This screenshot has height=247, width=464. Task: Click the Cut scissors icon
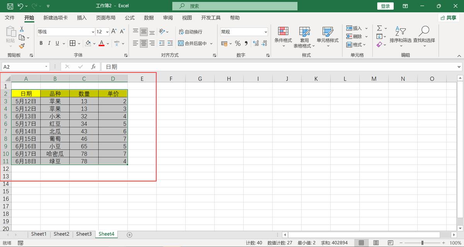(22, 29)
